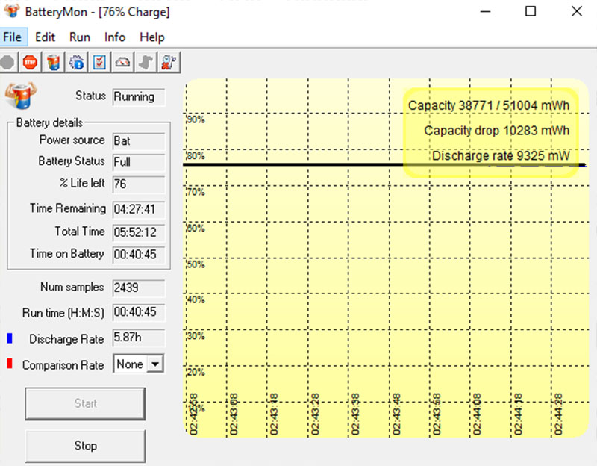Click the grey silhouette toolbar icon
597x466 pixels.
(x=146, y=62)
